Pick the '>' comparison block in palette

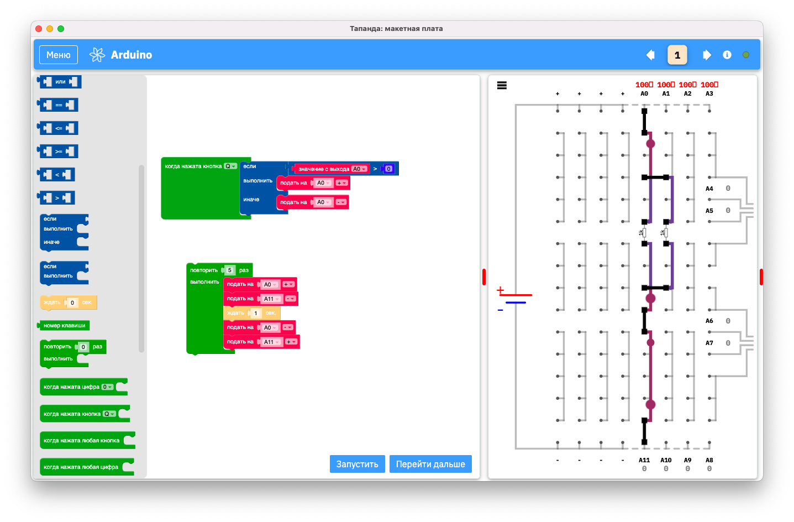[x=56, y=198]
